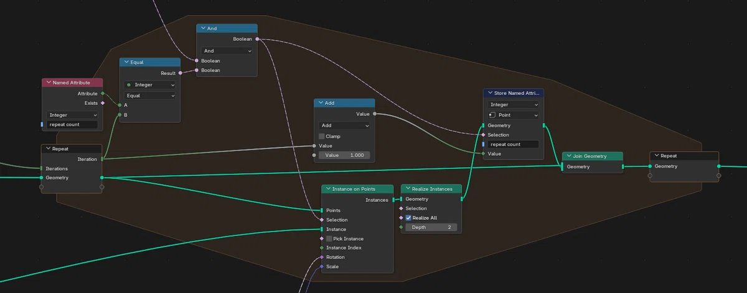Select the Join Geometry node header
The image size is (747, 293).
coord(593,156)
